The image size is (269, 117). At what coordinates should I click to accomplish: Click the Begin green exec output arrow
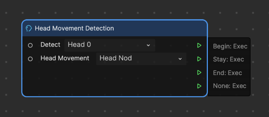tap(199, 45)
